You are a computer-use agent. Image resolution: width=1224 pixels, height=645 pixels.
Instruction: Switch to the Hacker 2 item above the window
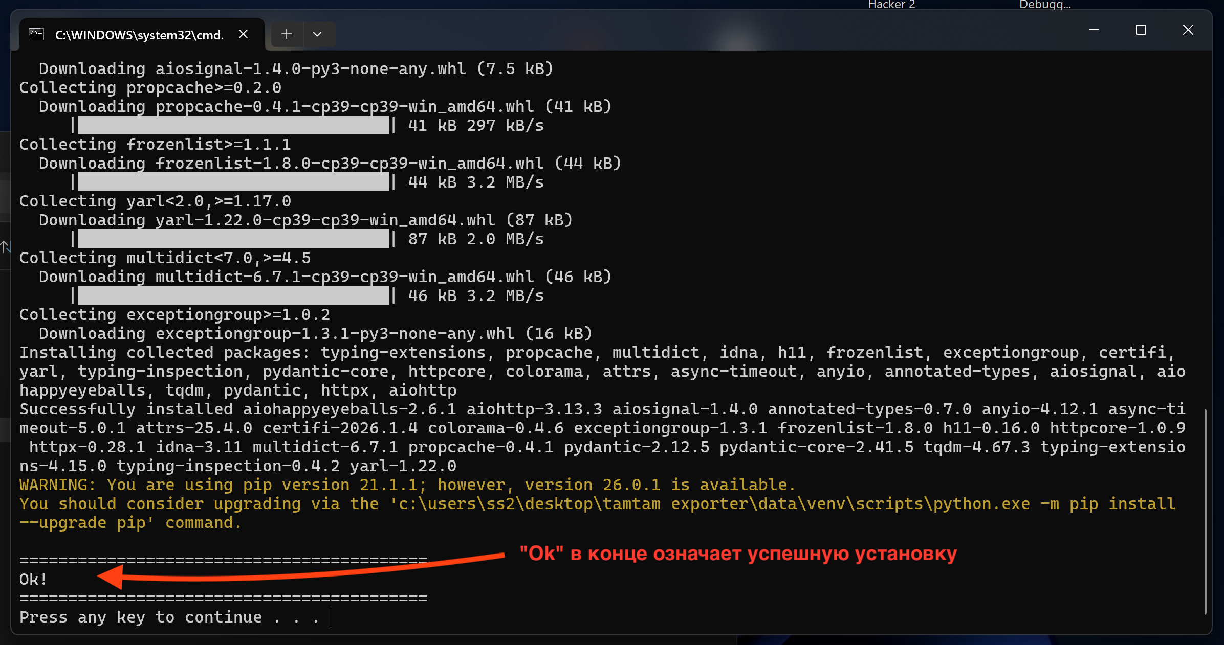891,5
